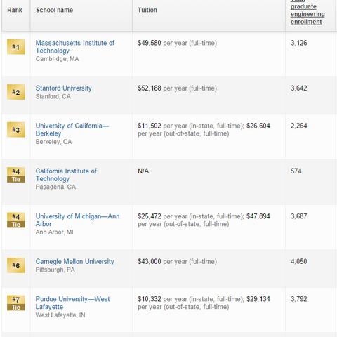337x337 pixels.
Task: Open University of Michigan—Ann Arbor link
Action: click(x=77, y=220)
